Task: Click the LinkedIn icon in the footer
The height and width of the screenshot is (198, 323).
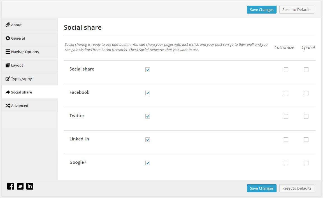Action: pos(30,186)
